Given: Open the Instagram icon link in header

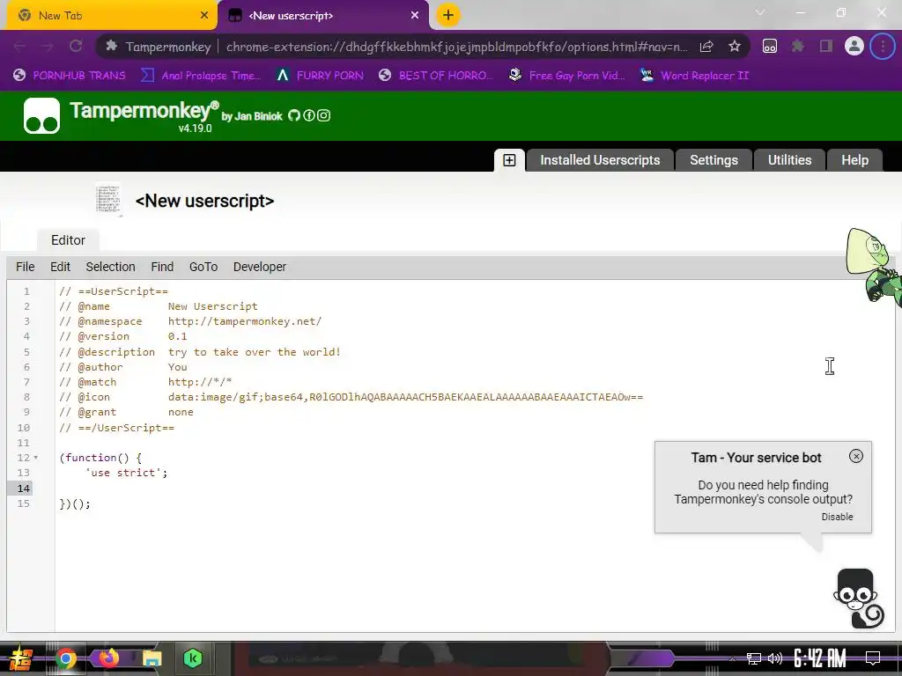Looking at the screenshot, I should point(324,115).
